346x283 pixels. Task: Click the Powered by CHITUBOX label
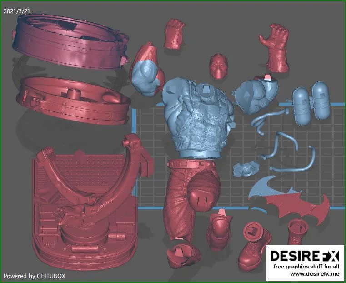click(35, 276)
